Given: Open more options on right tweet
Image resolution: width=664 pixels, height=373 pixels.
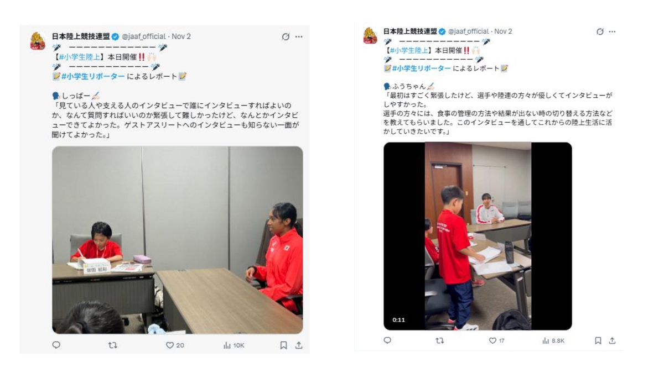Looking at the screenshot, I should coord(612,31).
